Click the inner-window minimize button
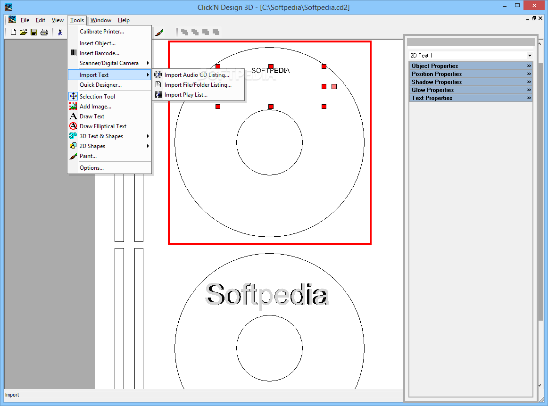548x406 pixels. pyautogui.click(x=527, y=19)
